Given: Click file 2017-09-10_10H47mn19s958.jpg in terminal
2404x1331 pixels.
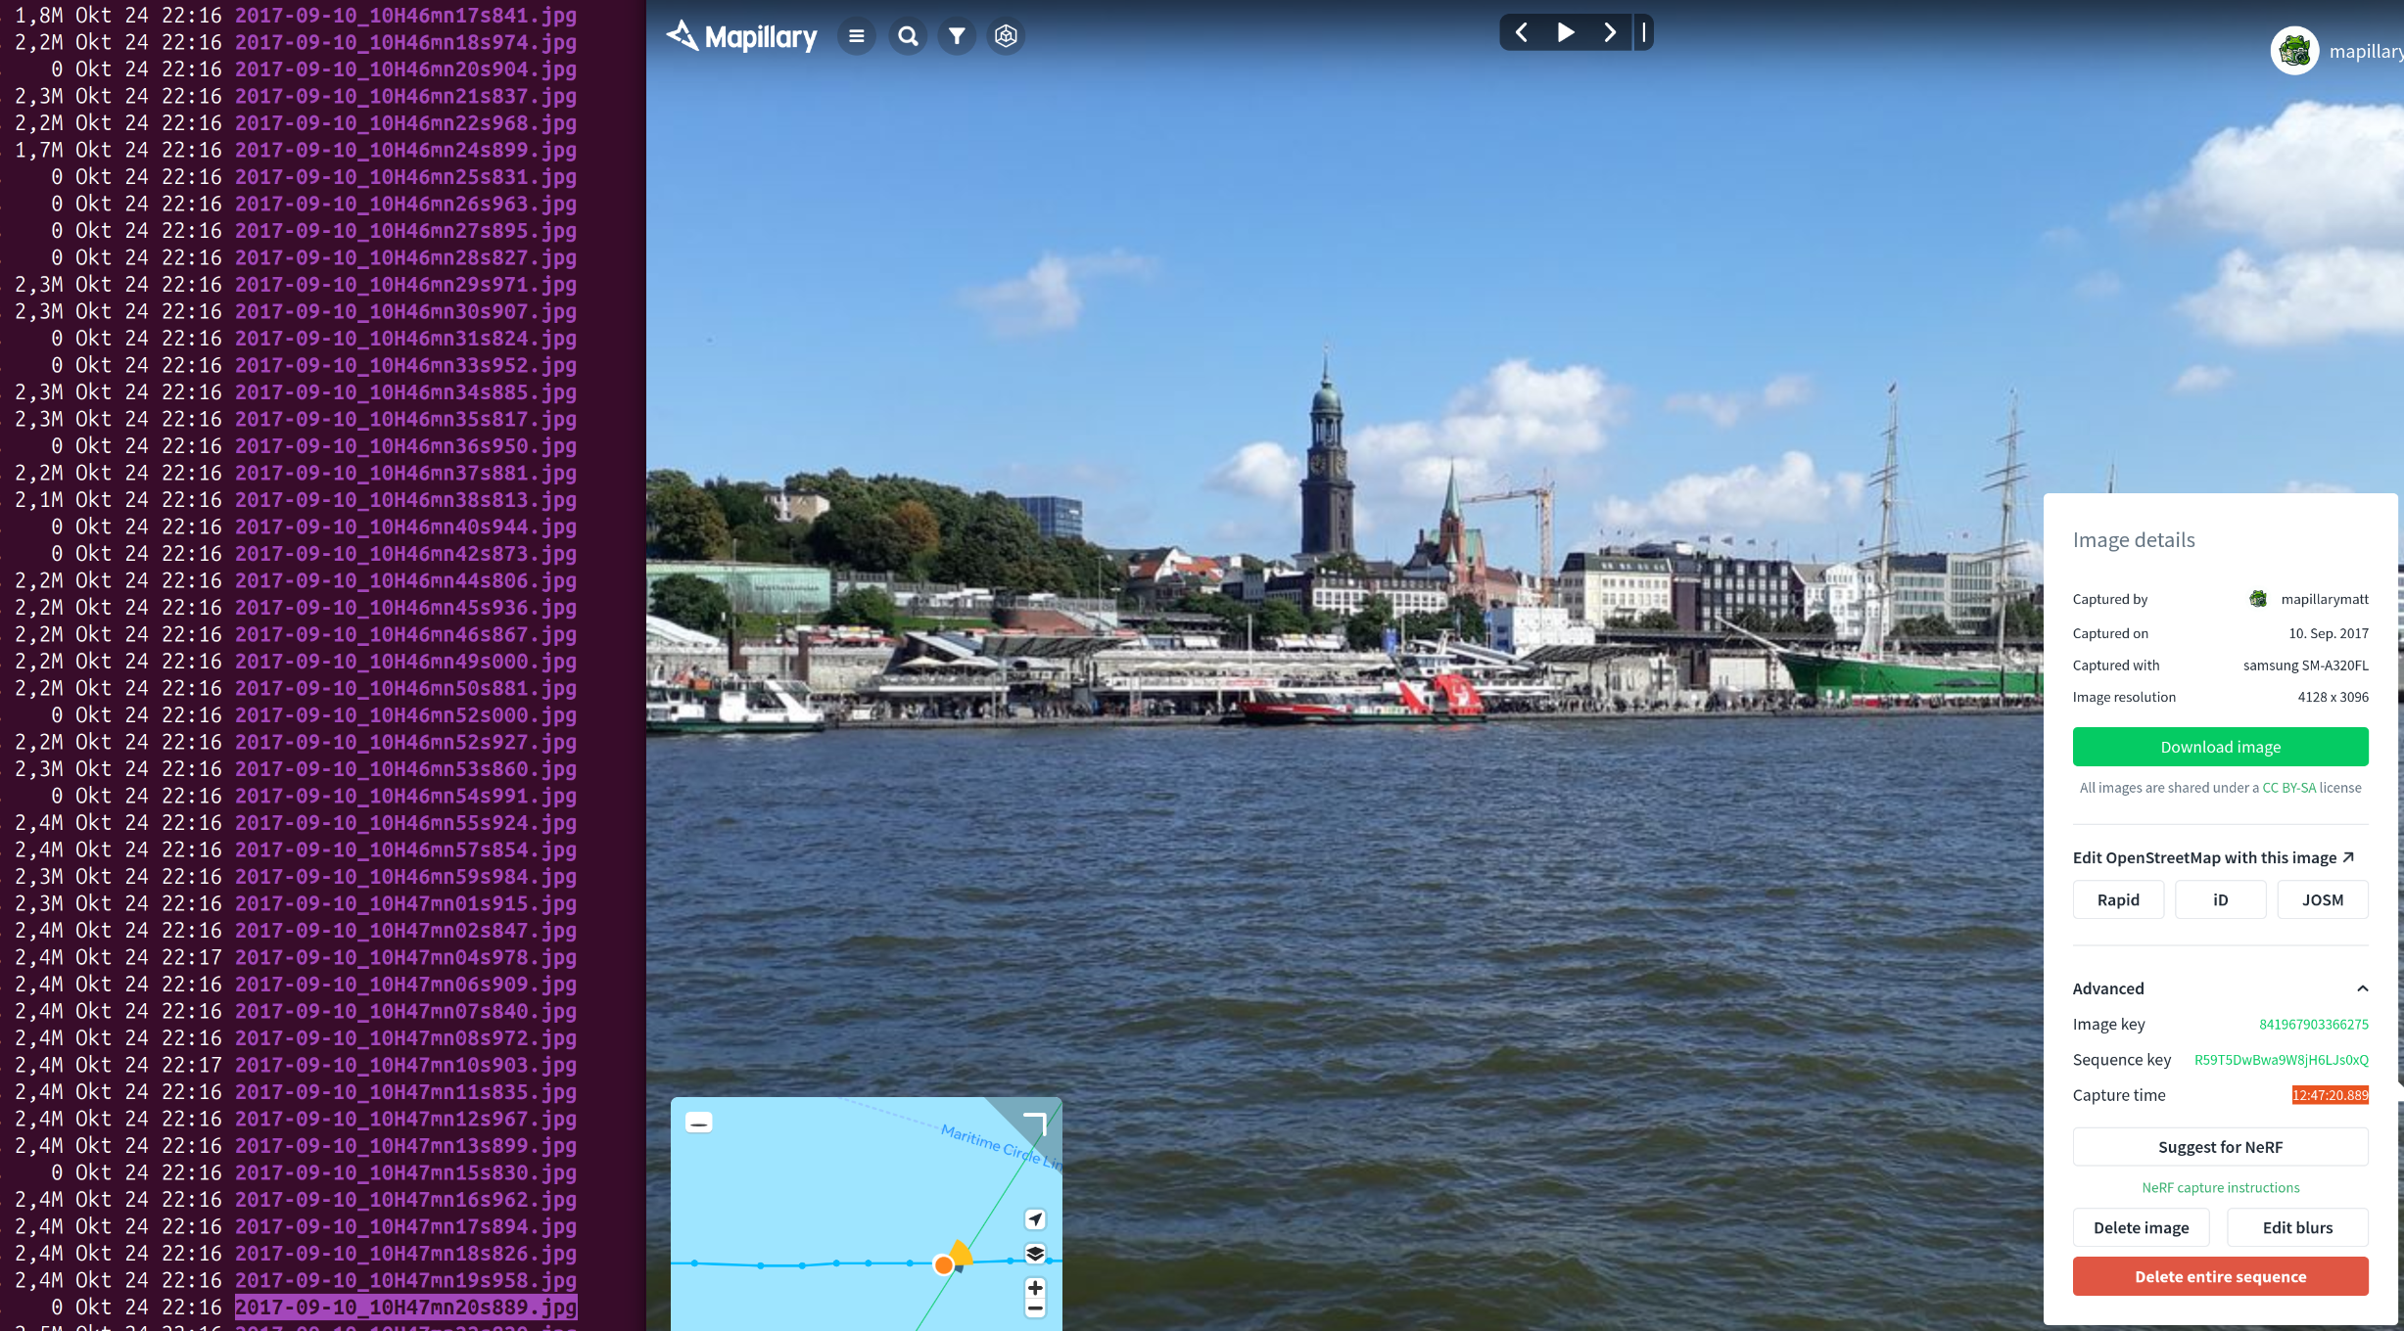Looking at the screenshot, I should point(405,1280).
